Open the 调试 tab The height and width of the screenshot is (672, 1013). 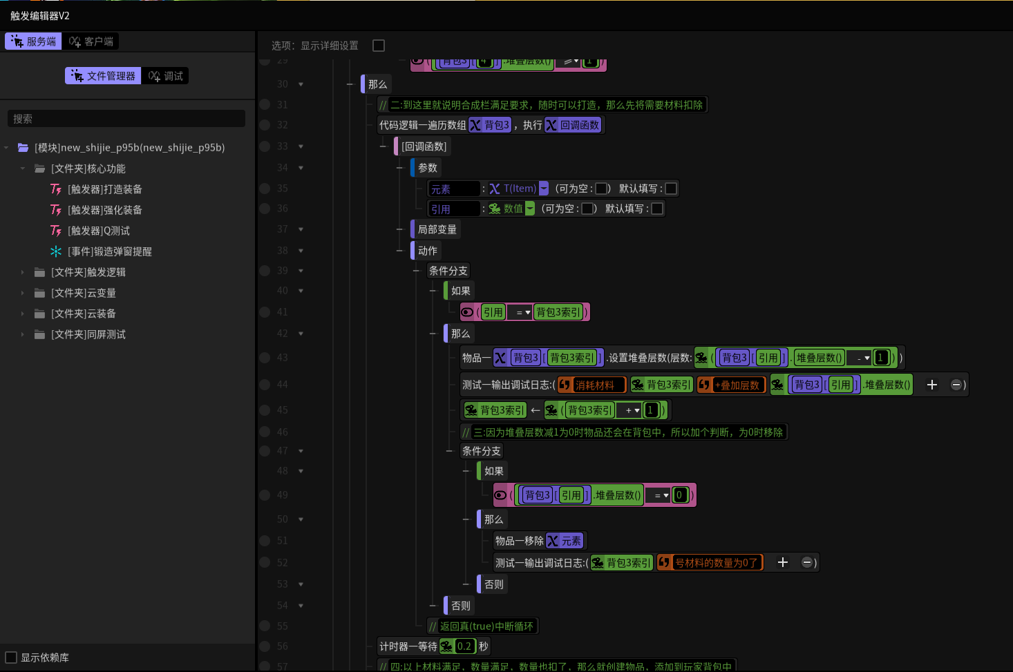[165, 76]
